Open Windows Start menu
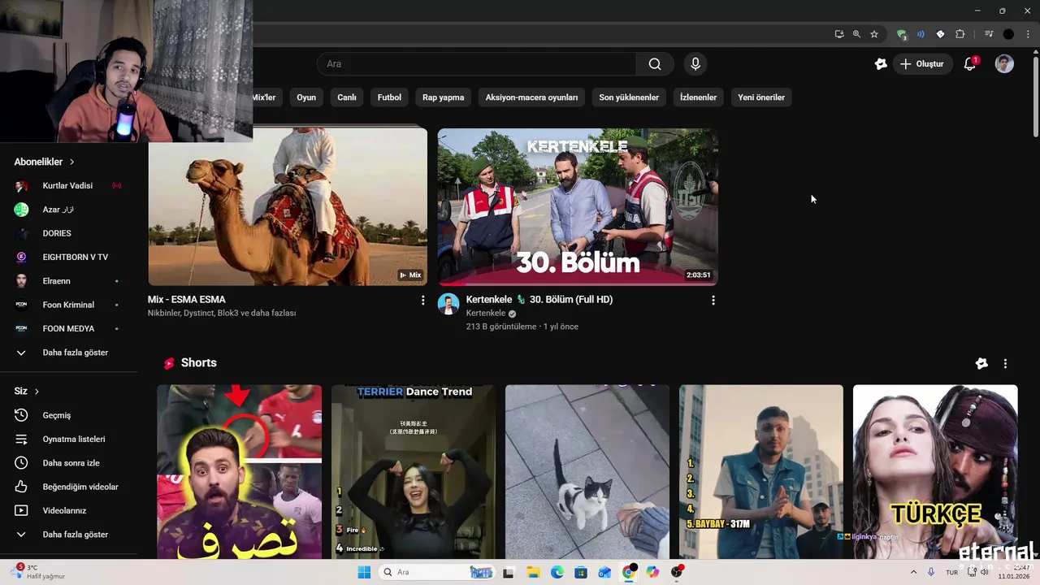 point(364,572)
